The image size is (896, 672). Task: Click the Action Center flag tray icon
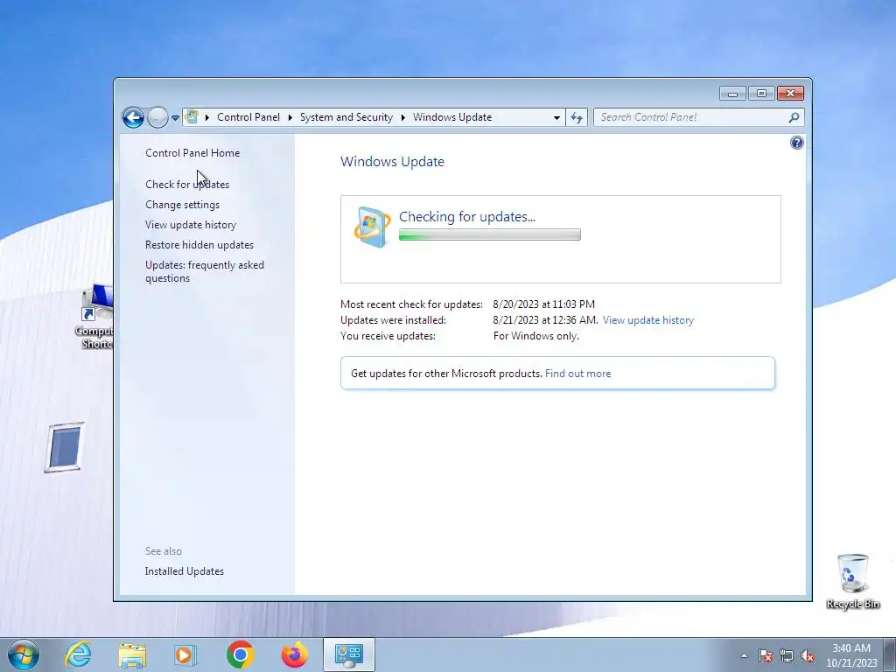(766, 656)
